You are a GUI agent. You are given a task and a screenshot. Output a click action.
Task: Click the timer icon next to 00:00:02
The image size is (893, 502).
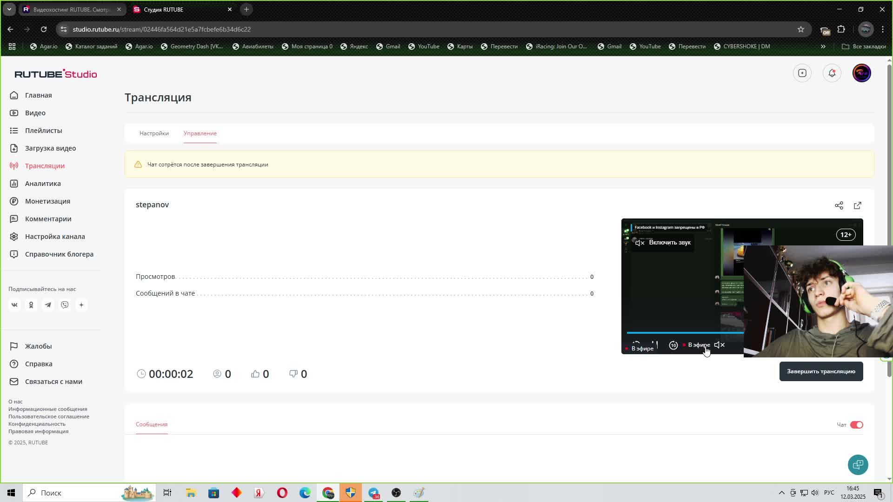[141, 374]
